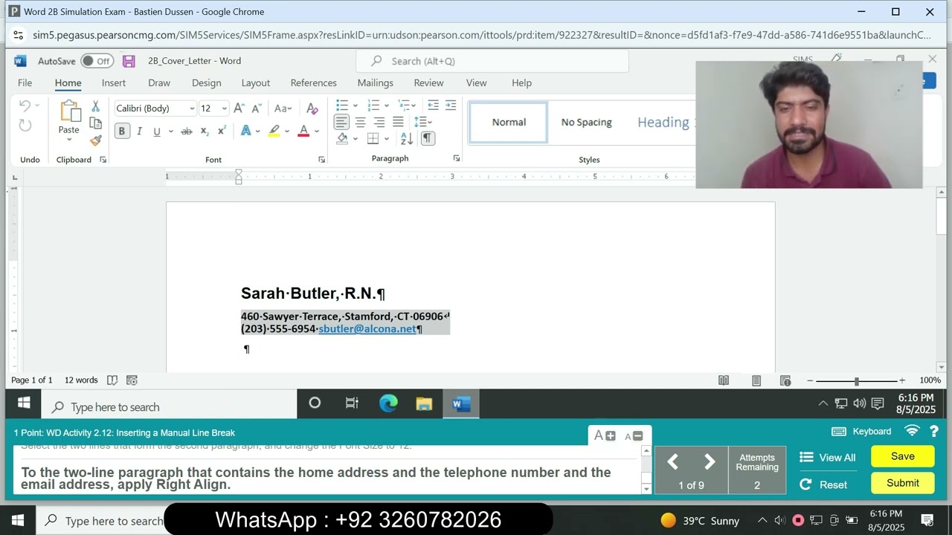952x535 pixels.
Task: Apply the yellow text highlight color
Action: tap(274, 132)
